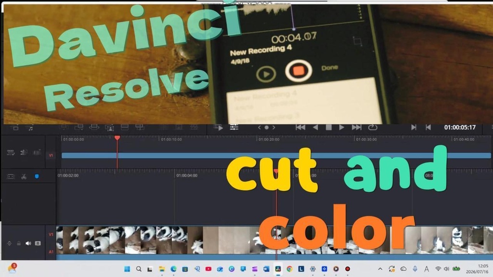Go to the next clip edit point
This screenshot has width=493, height=277.
(414, 127)
